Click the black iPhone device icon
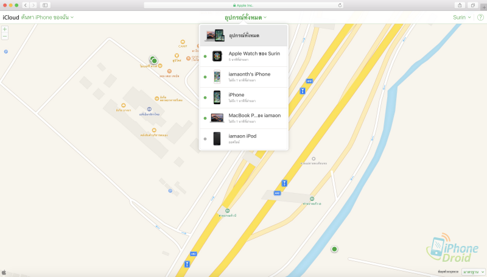This screenshot has width=487, height=277. click(217, 97)
